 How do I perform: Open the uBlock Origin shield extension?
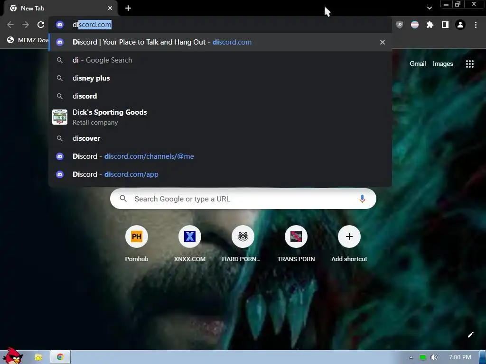[400, 25]
